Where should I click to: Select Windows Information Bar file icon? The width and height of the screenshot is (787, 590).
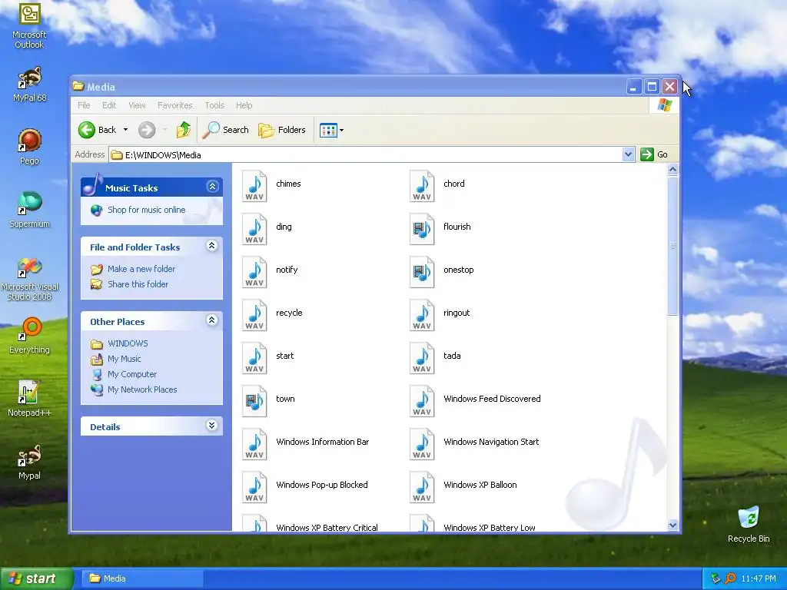click(254, 445)
